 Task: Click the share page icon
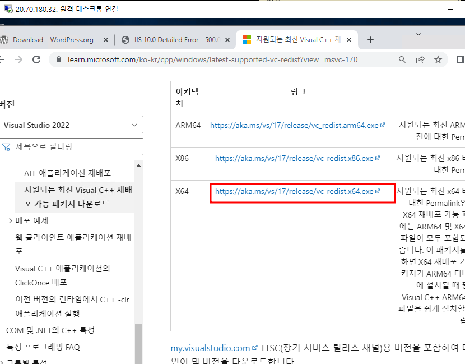point(420,59)
